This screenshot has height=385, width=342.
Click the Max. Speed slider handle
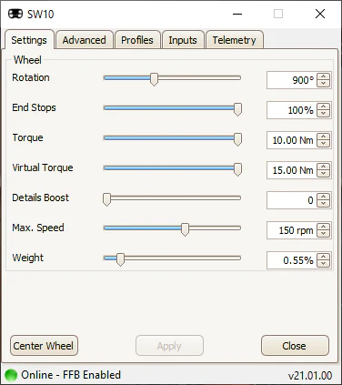tap(185, 229)
